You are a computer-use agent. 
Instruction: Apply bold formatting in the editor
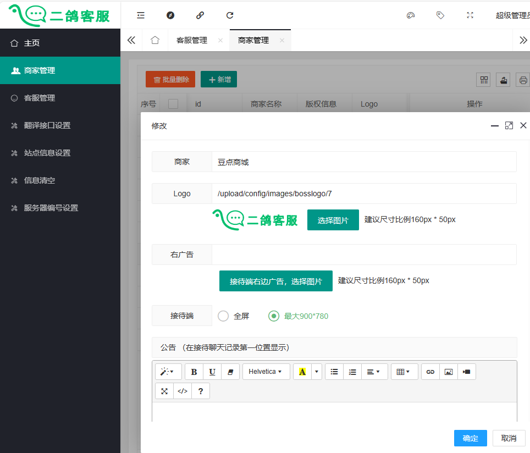(x=194, y=372)
